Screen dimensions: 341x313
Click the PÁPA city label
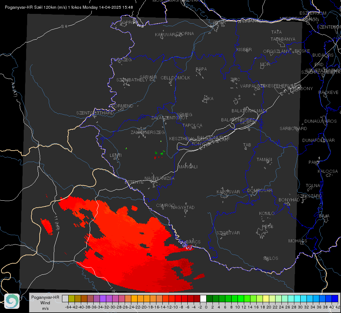[201, 69]
